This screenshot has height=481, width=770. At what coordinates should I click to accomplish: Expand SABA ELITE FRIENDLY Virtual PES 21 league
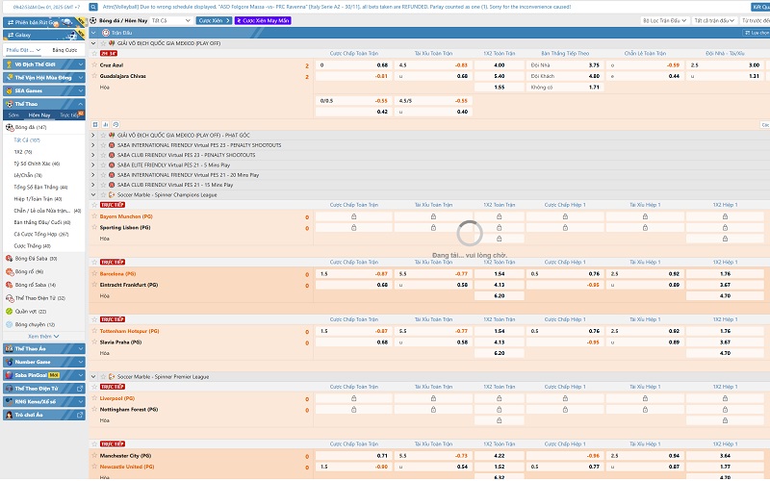tap(93, 165)
